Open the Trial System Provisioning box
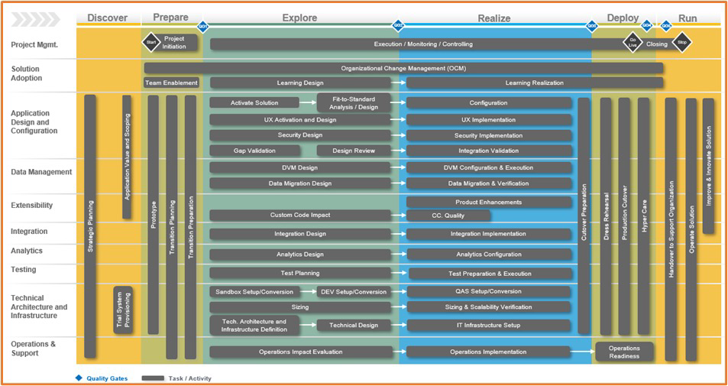 [x=123, y=310]
